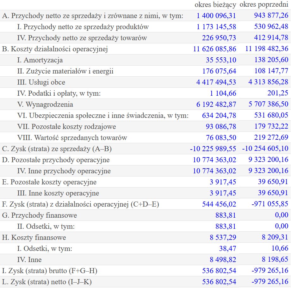
Task: Select row 'A. Przychody netto ze sprzedaży'
Action: coord(145,16)
